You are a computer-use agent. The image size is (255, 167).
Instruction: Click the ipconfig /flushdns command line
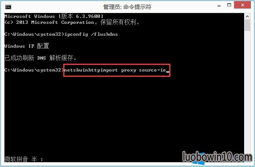coord(61,34)
